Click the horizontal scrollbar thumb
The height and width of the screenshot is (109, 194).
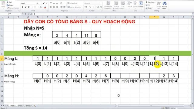151,106
